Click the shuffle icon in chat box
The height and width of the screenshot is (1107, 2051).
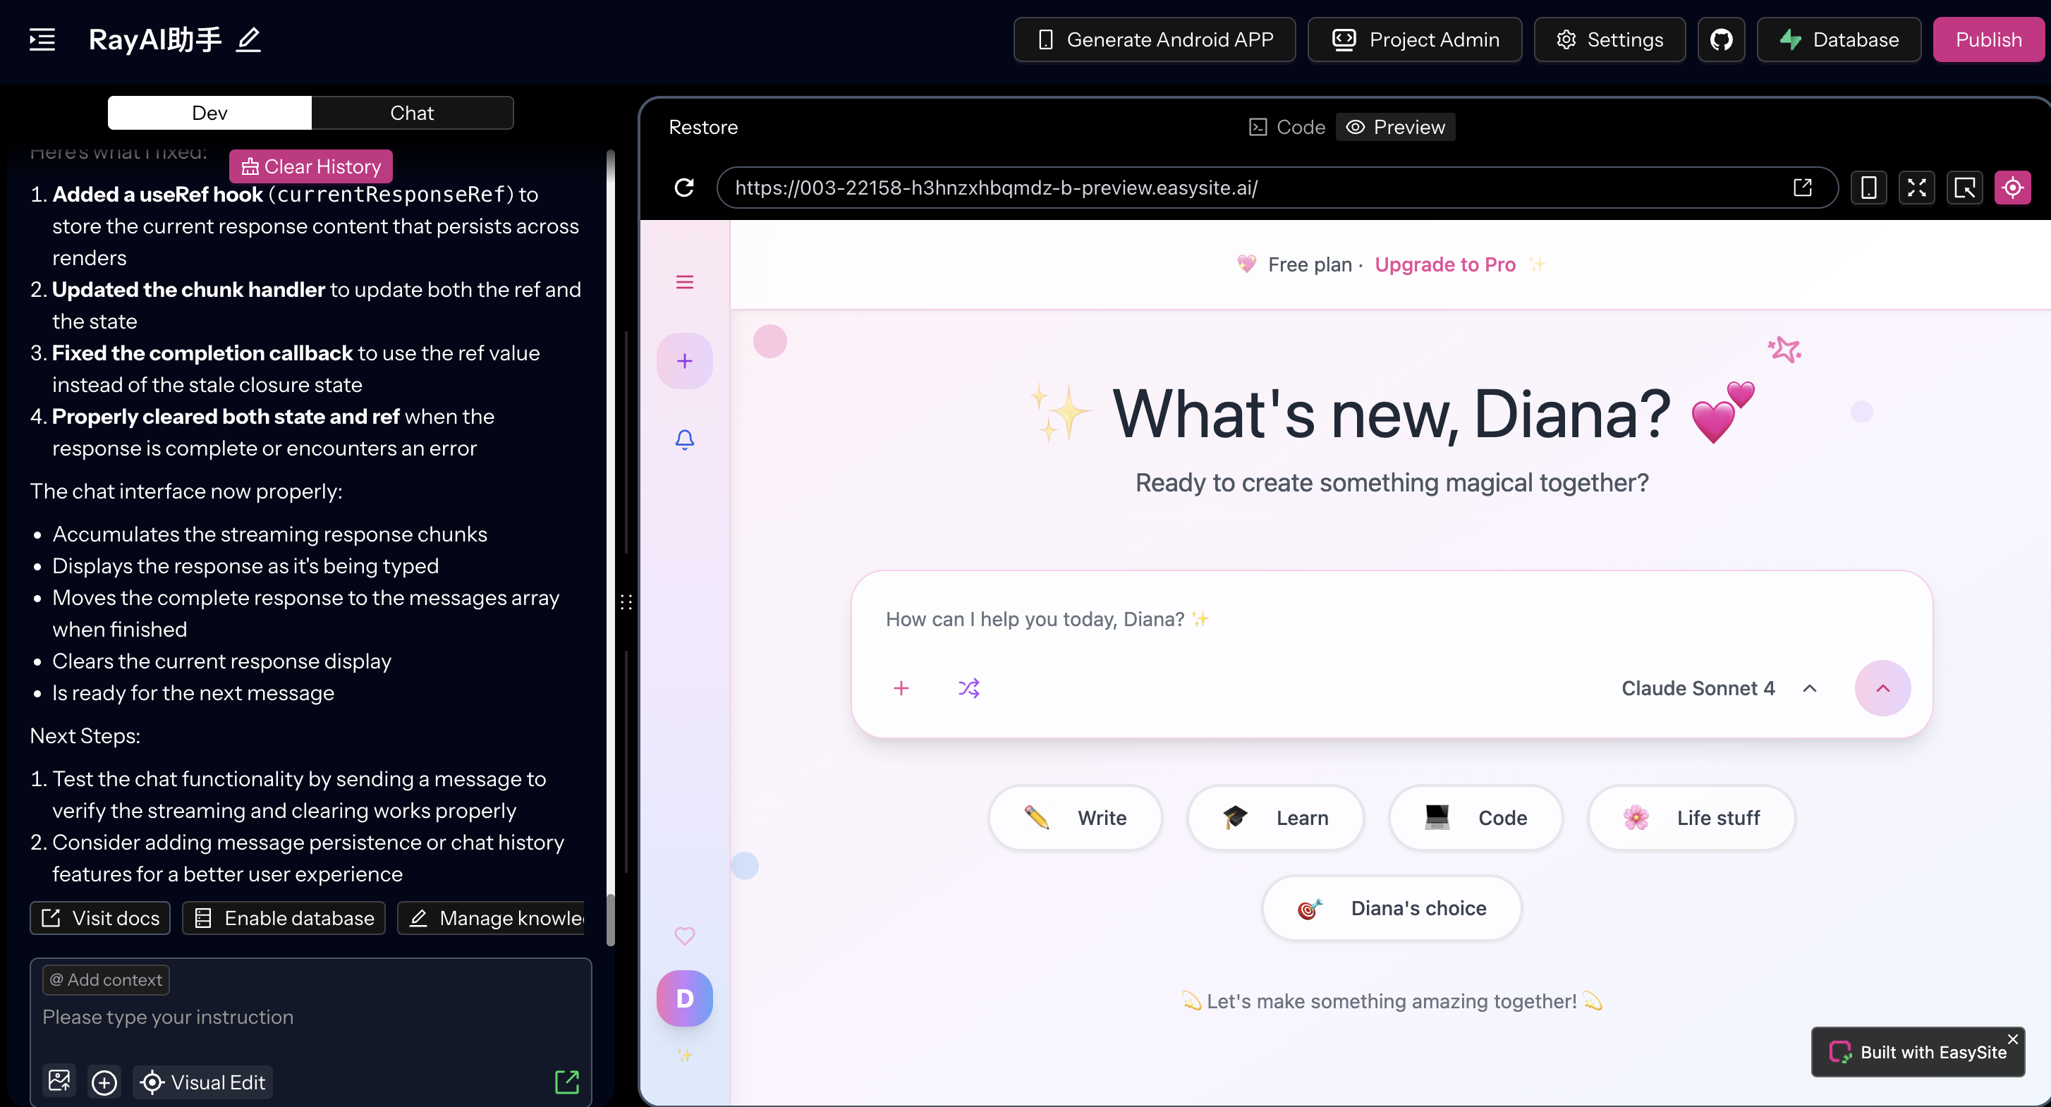click(968, 687)
